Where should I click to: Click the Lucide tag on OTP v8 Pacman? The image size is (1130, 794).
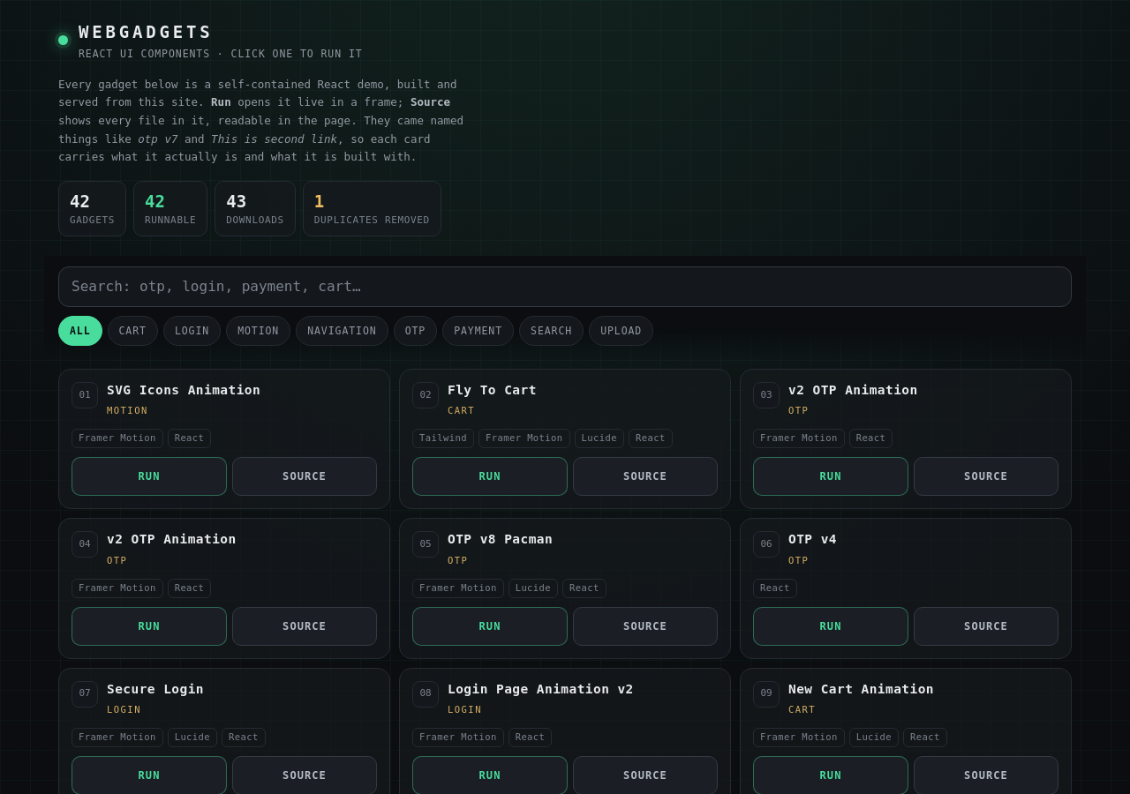(x=533, y=588)
